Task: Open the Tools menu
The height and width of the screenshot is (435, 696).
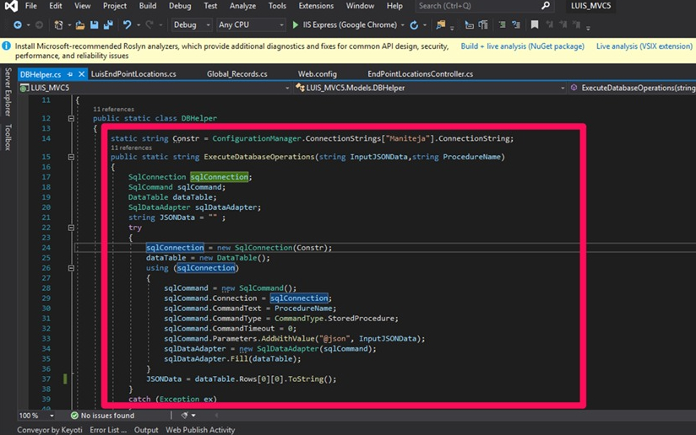Action: coord(277,6)
